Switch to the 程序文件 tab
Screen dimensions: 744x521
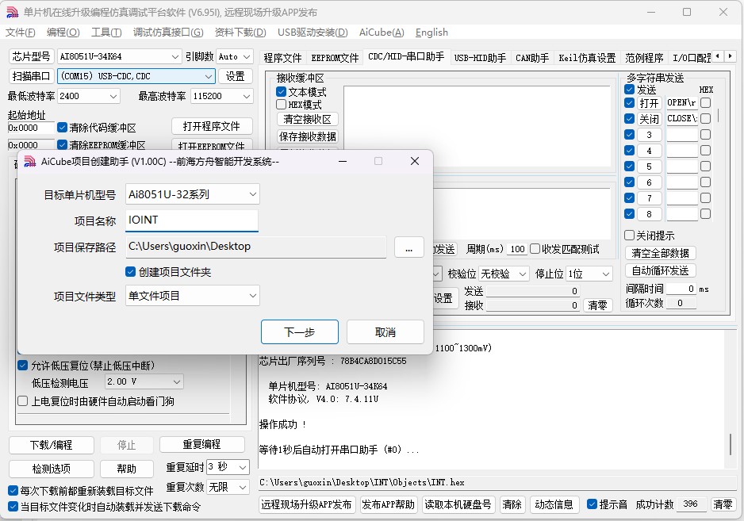tap(283, 58)
